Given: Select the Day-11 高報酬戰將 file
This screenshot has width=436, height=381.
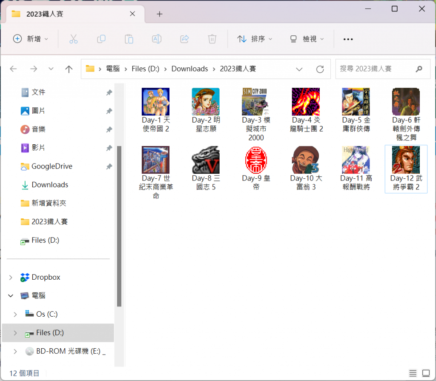Looking at the screenshot, I should pos(356,168).
